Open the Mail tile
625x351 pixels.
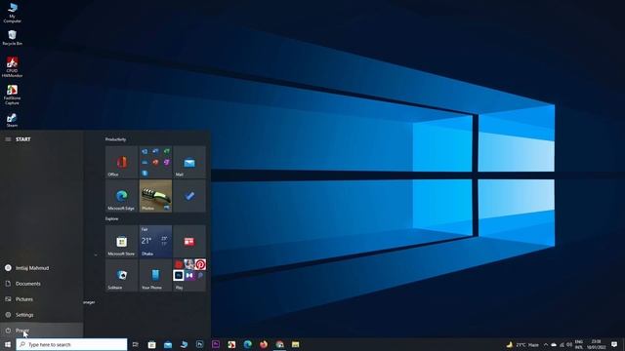coord(189,162)
